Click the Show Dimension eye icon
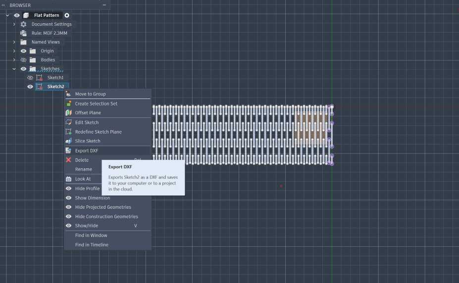 point(68,198)
